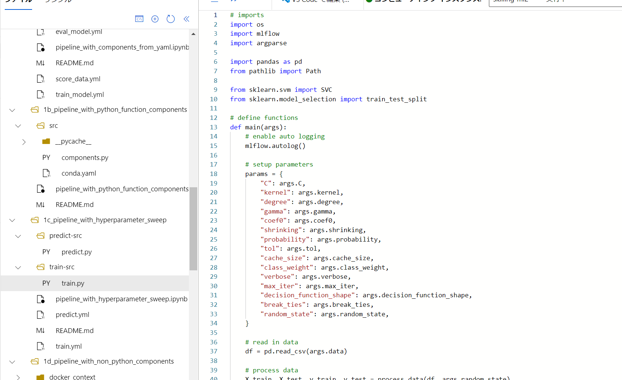Click the 'df = pd.read_csv(args.data)' line
The height and width of the screenshot is (380, 622).
point(296,351)
